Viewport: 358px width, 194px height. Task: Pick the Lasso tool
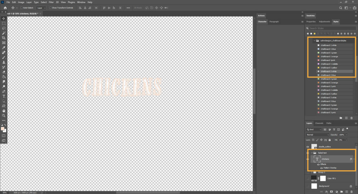[x=4, y=28]
